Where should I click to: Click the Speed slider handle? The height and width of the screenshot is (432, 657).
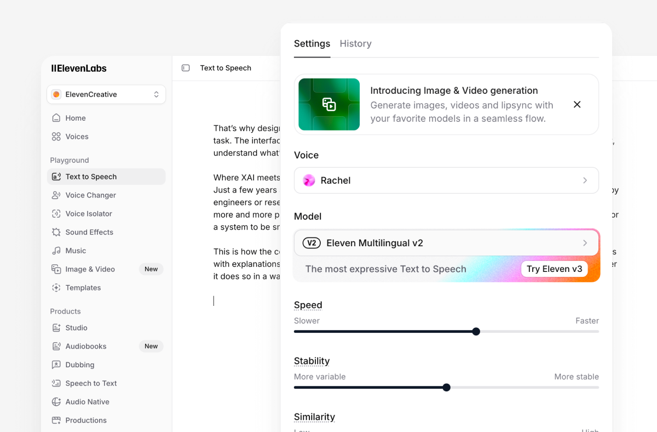(x=476, y=332)
